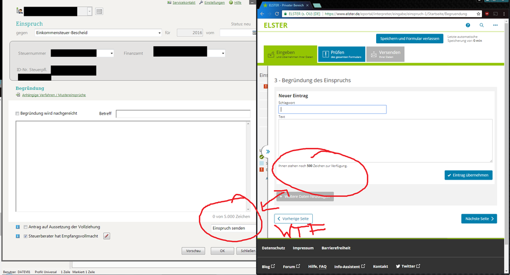Go to 'Vorherige Seite'

[293, 219]
